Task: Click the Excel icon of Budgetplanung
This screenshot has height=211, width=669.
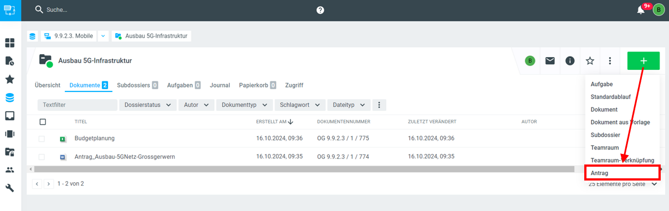Action: pyautogui.click(x=63, y=138)
